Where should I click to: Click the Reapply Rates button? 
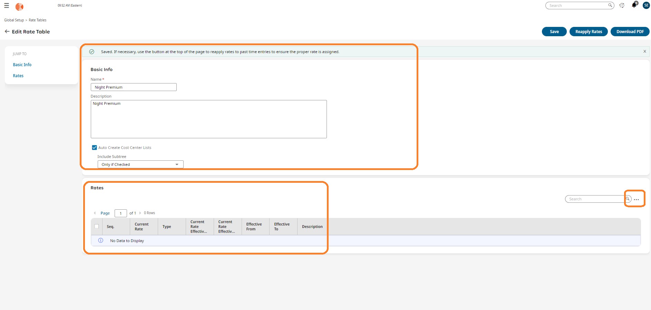point(589,32)
